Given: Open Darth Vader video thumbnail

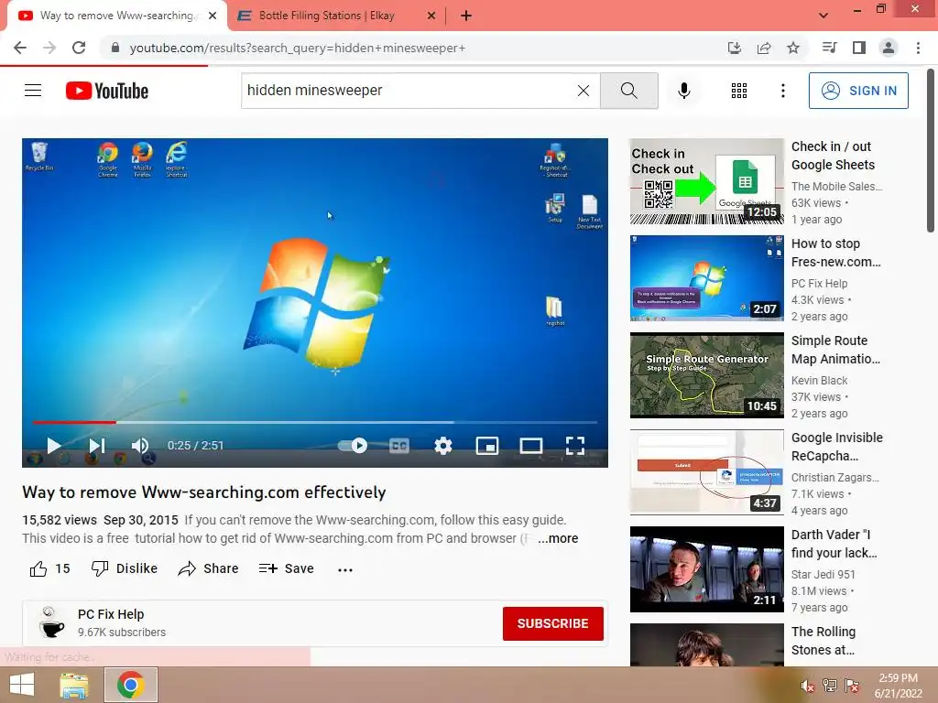Looking at the screenshot, I should (706, 568).
